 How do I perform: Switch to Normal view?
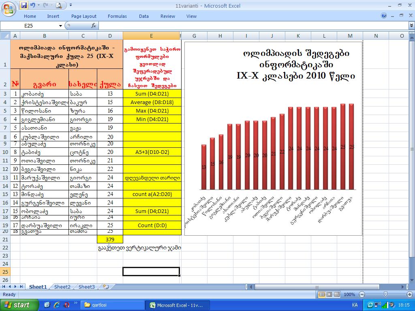coord(321,294)
